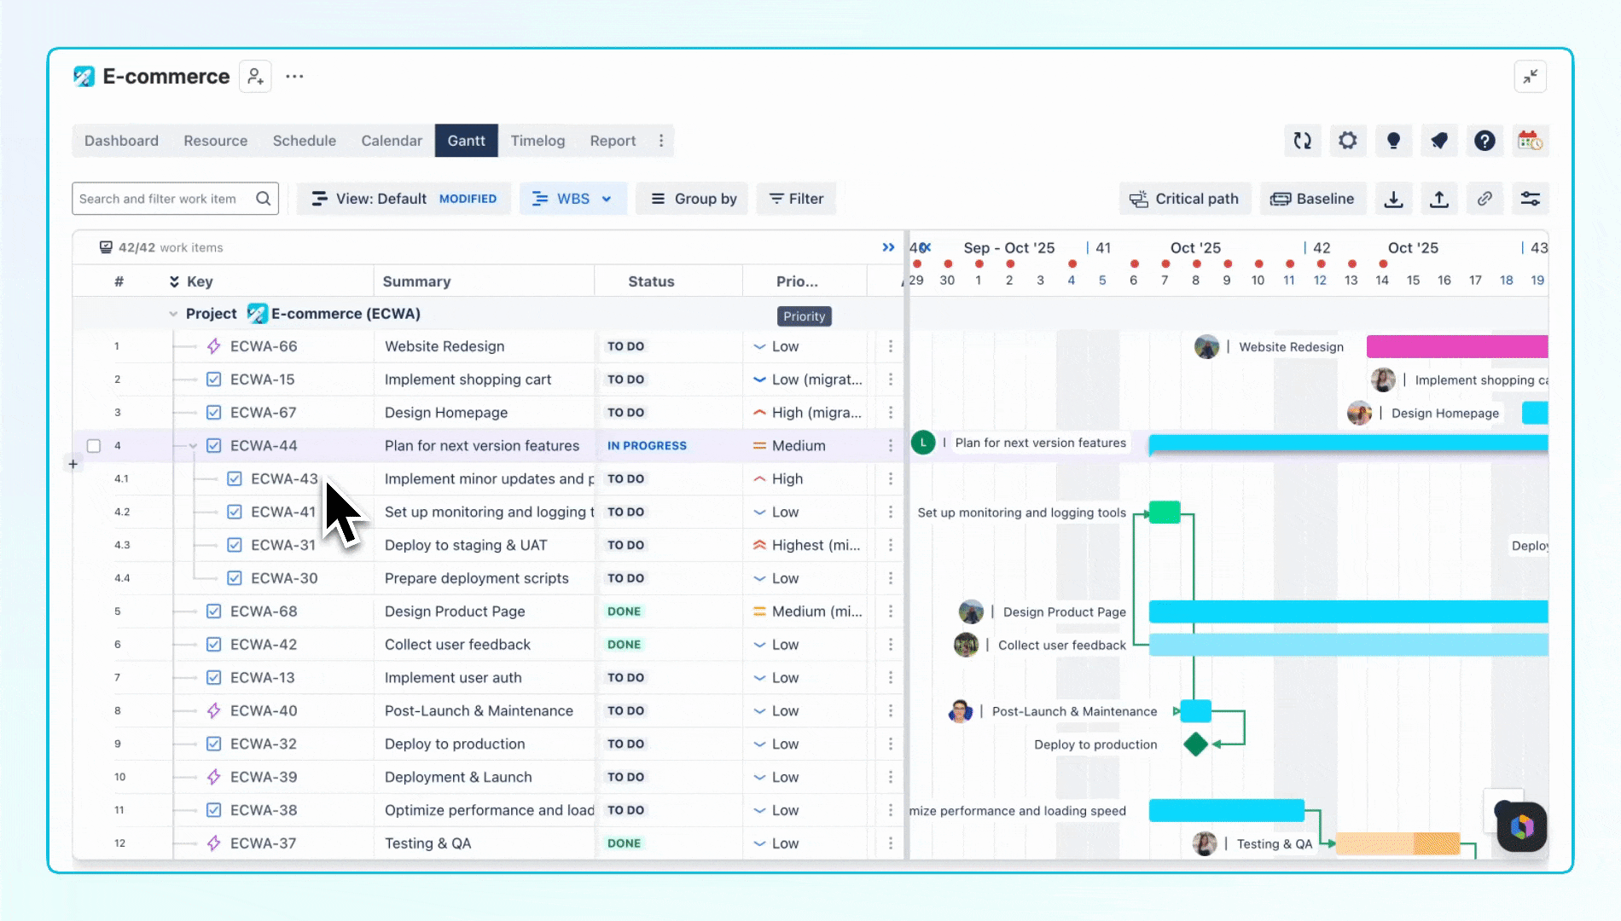Tick the row checkbox for ECWA-44
The image size is (1621, 921).
tap(94, 446)
